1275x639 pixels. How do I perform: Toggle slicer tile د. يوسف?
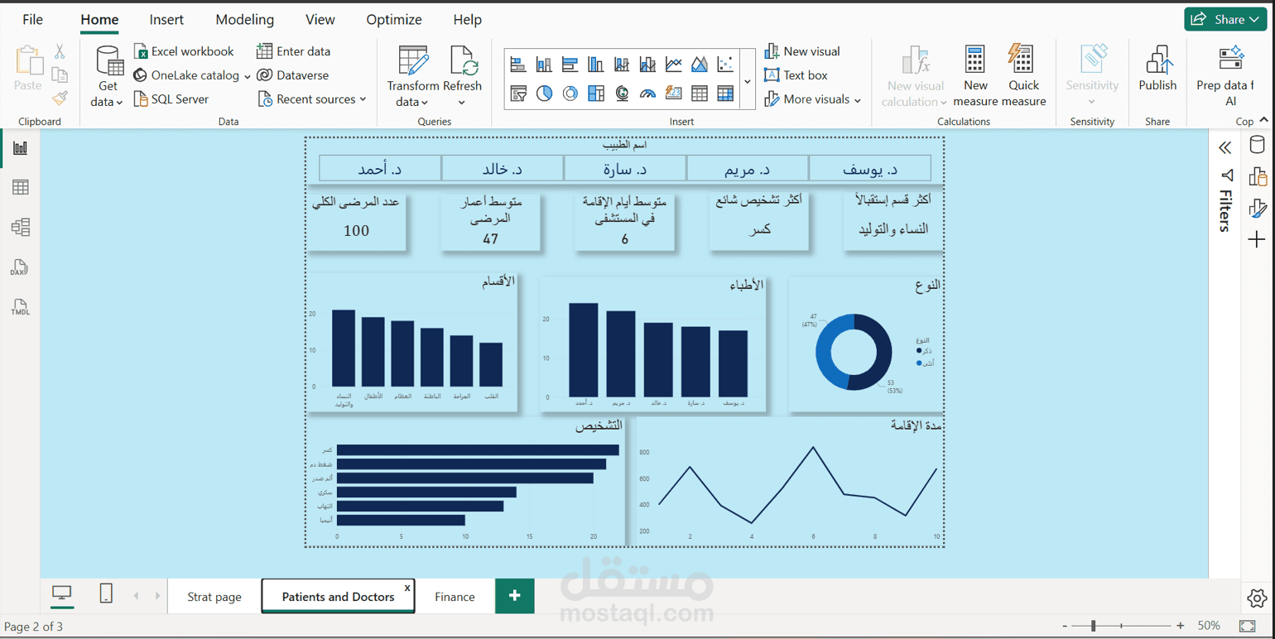coord(870,168)
